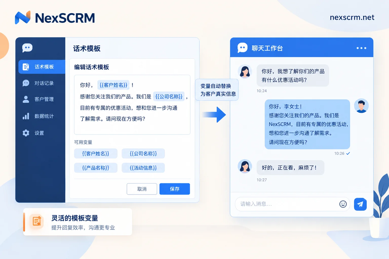Click the 可用变量 label
This screenshot has height=259, width=389.
tap(83, 142)
